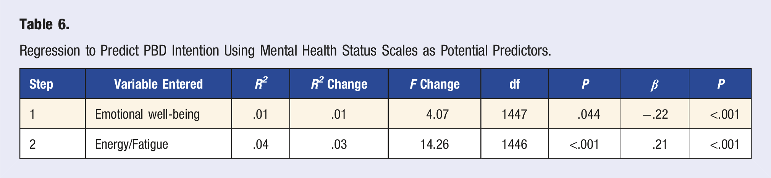Click the Step column header
This screenshot has height=178, width=771.
tap(41, 84)
